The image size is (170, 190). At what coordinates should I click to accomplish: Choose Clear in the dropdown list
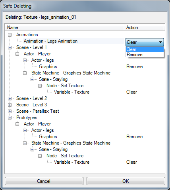pos(145,49)
